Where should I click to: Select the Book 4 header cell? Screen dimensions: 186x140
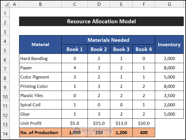144,49
